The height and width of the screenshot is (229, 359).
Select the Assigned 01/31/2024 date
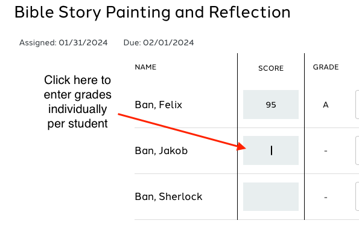tap(63, 43)
